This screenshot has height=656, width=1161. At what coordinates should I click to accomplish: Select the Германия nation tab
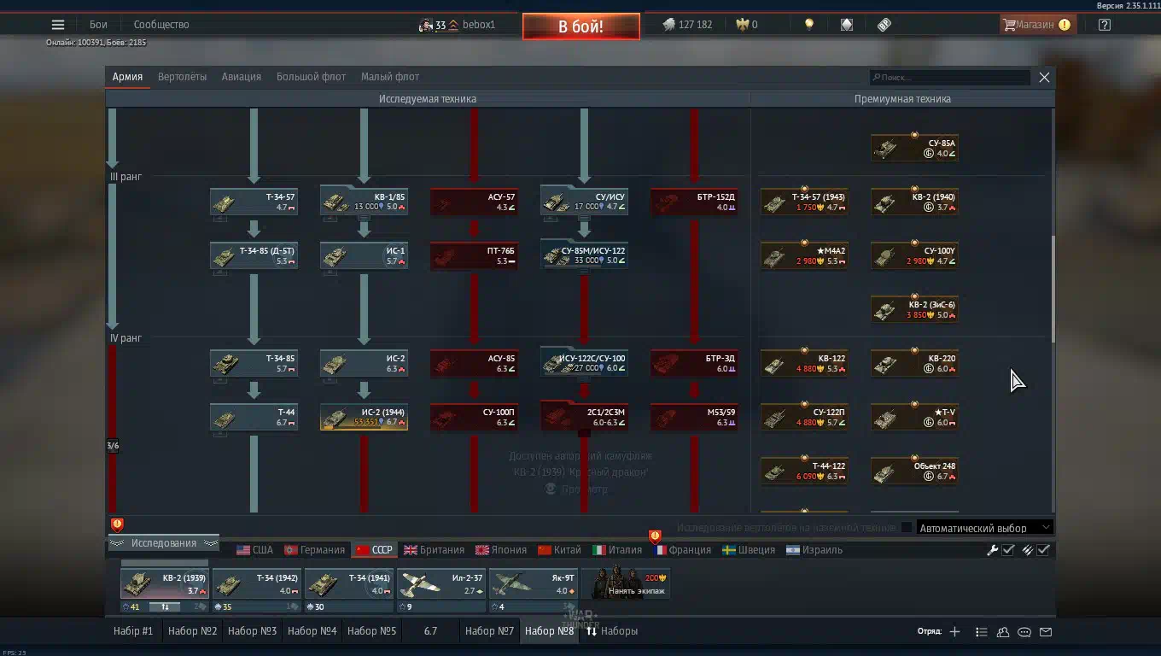click(315, 550)
